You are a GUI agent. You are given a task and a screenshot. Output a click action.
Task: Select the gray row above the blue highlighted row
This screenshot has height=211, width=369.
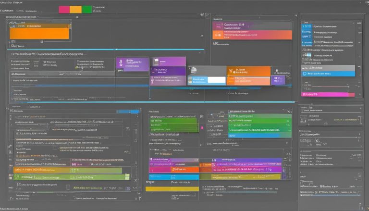(328, 68)
